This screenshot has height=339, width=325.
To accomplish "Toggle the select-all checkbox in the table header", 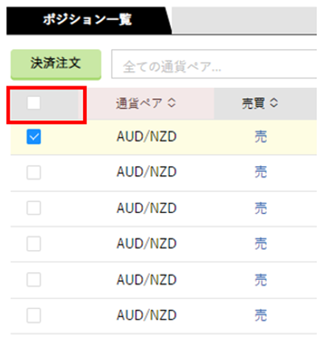I will point(34,103).
